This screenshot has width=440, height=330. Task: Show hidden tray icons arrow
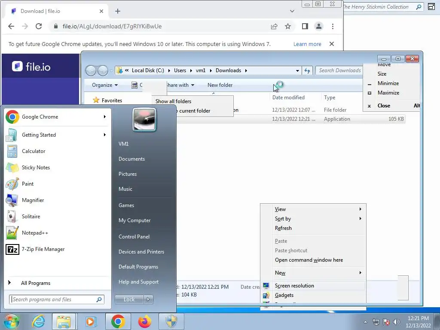pyautogui.click(x=365, y=322)
